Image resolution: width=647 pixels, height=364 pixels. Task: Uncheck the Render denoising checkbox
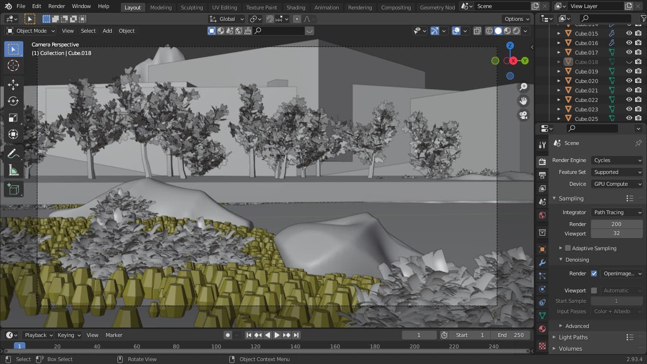coord(594,273)
